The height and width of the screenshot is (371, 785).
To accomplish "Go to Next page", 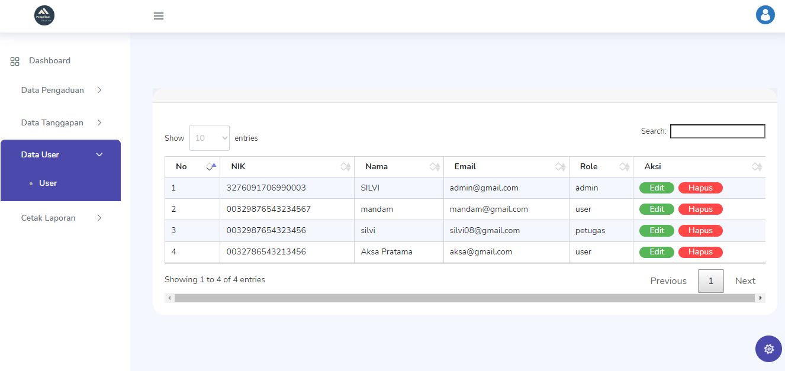I will [745, 281].
